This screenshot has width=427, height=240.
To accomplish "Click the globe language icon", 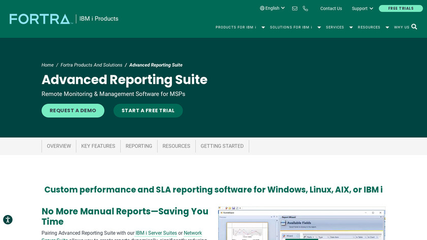I will 262,8.
